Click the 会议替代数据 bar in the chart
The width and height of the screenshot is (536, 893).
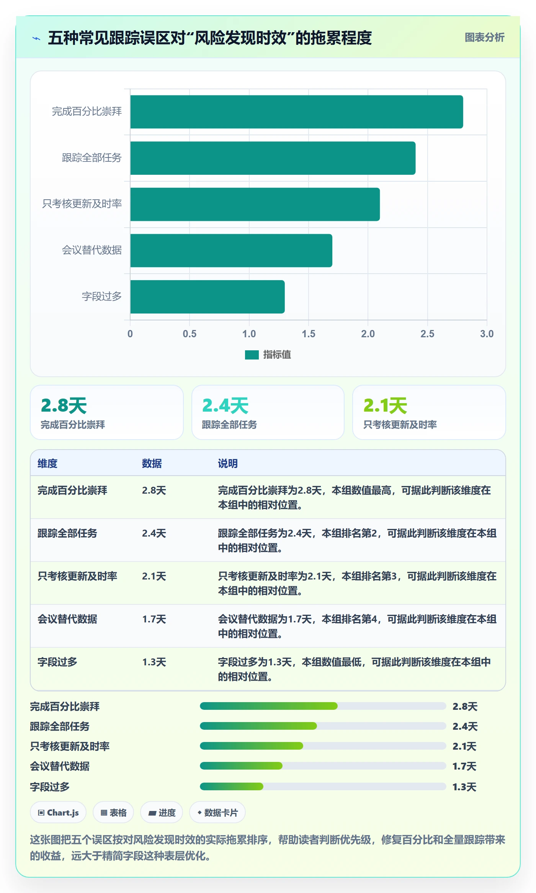[231, 251]
